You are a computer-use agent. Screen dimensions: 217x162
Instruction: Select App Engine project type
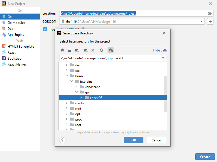20,34
